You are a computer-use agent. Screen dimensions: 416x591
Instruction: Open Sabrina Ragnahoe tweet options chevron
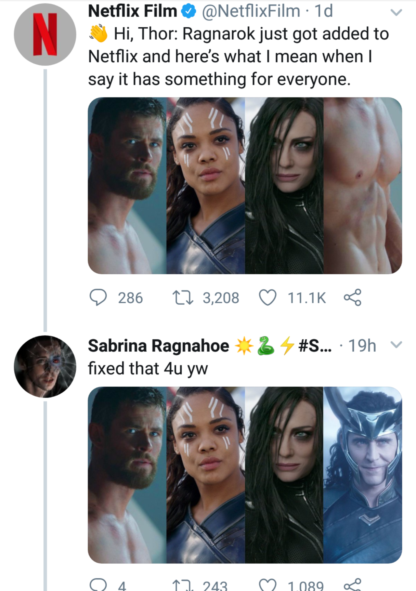[x=396, y=345]
